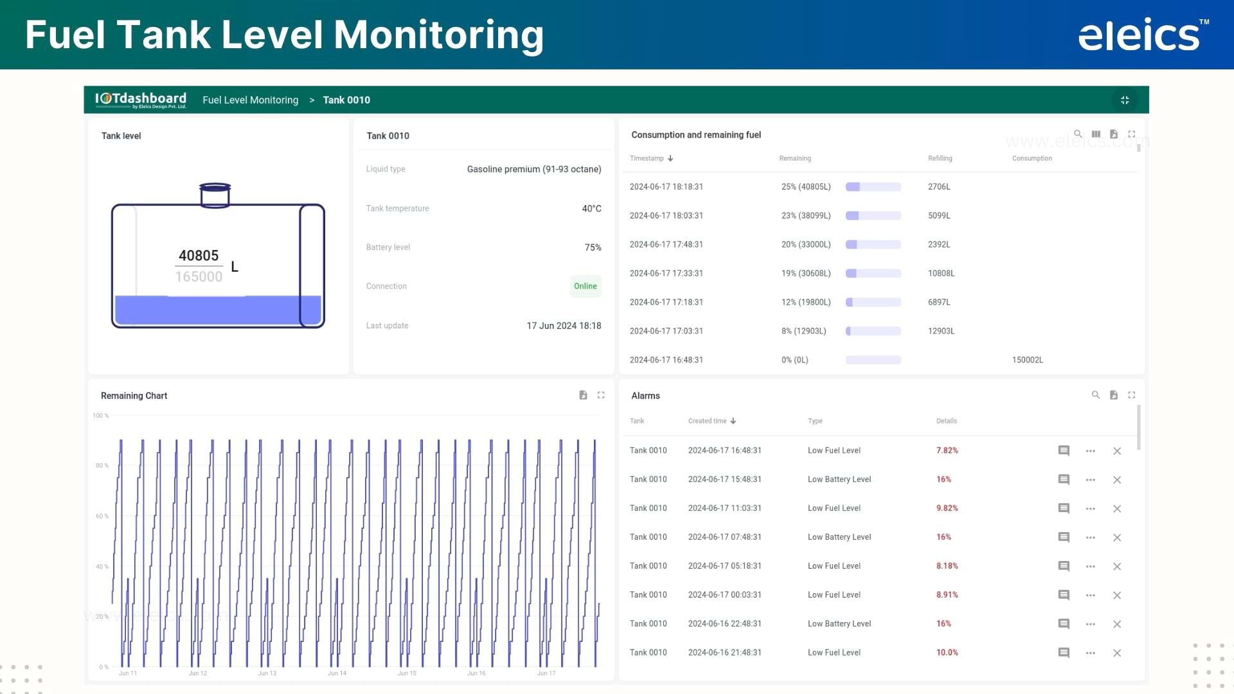Image resolution: width=1234 pixels, height=694 pixels.
Task: Click the Online connection status badge
Action: 585,286
